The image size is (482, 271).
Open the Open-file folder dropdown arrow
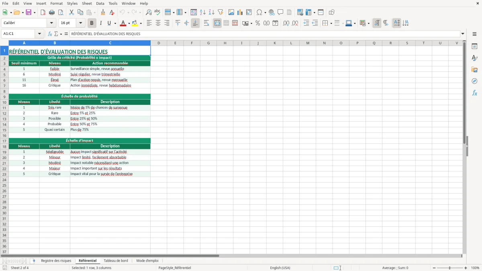click(x=22, y=12)
